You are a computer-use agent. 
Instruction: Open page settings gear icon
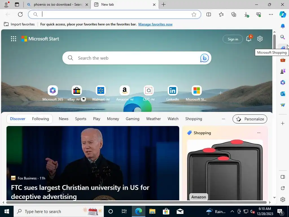(x=260, y=39)
